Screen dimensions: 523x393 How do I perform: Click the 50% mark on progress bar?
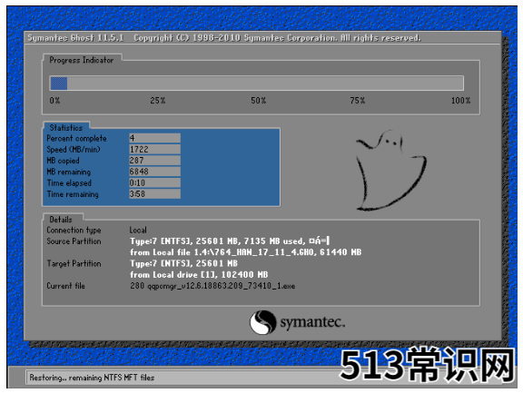[259, 101]
